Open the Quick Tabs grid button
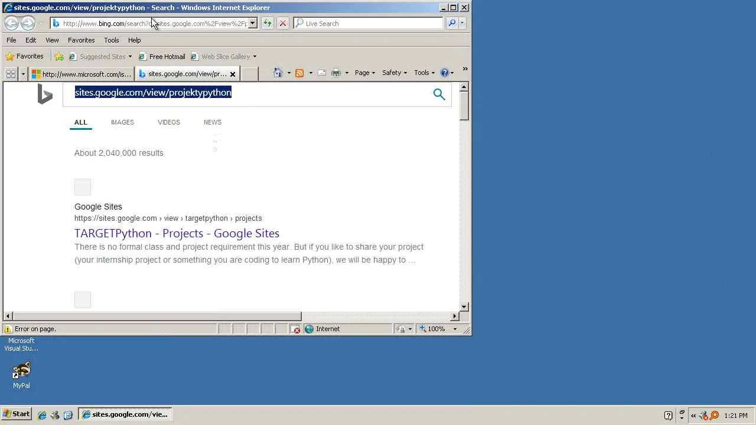 11,74
